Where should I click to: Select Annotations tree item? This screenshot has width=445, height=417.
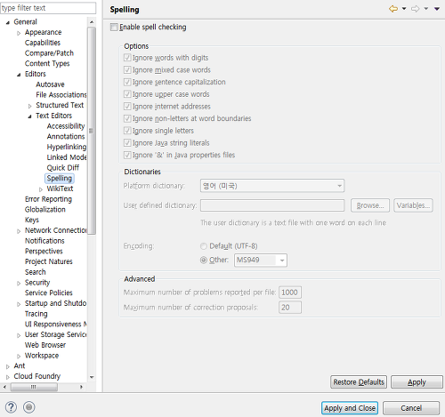(66, 136)
